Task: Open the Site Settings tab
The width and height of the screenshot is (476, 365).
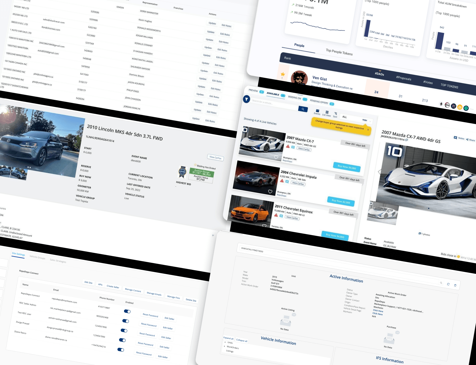Action: coord(18,254)
